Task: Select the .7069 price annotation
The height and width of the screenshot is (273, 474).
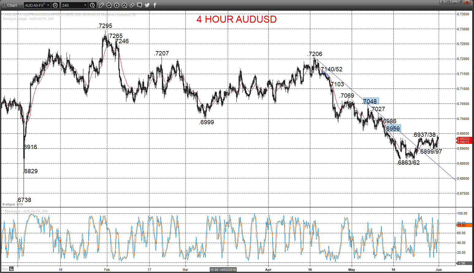Action: tap(347, 96)
